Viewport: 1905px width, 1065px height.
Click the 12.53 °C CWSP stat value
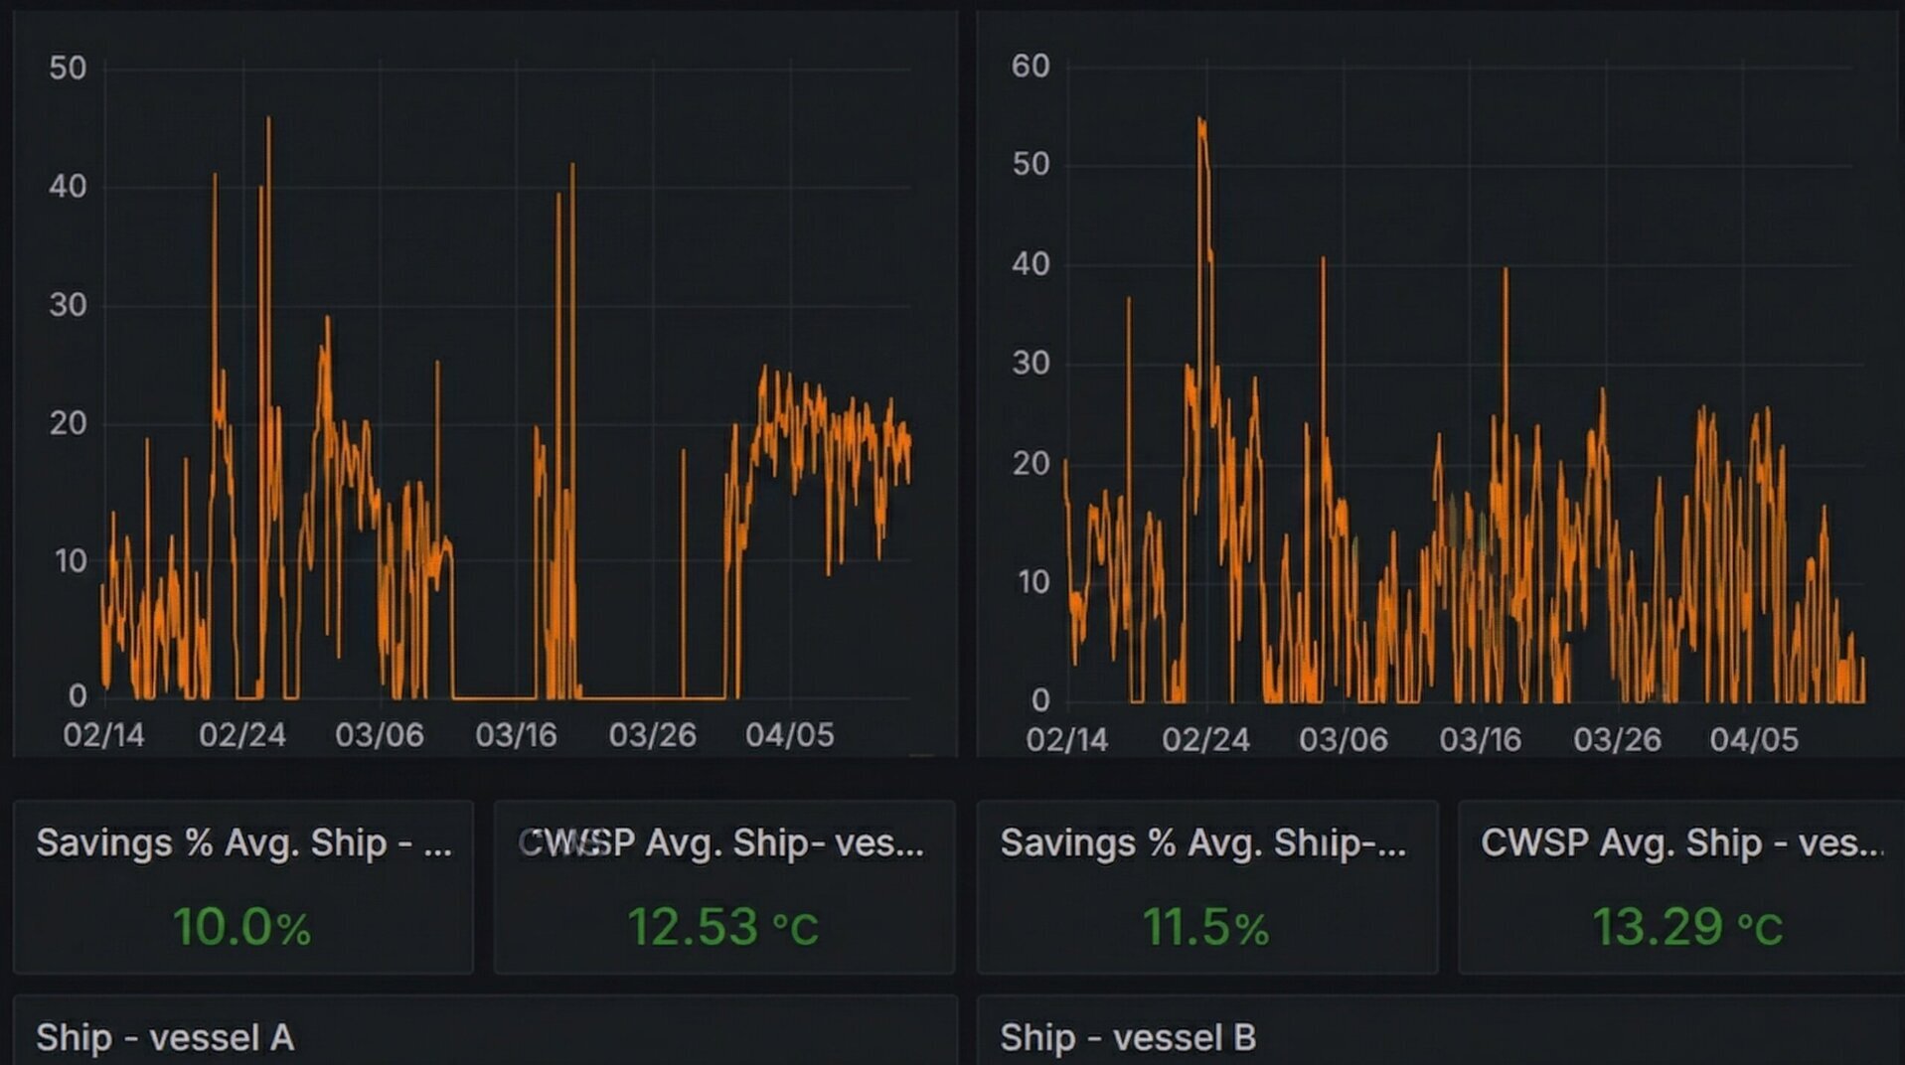pyautogui.click(x=722, y=924)
